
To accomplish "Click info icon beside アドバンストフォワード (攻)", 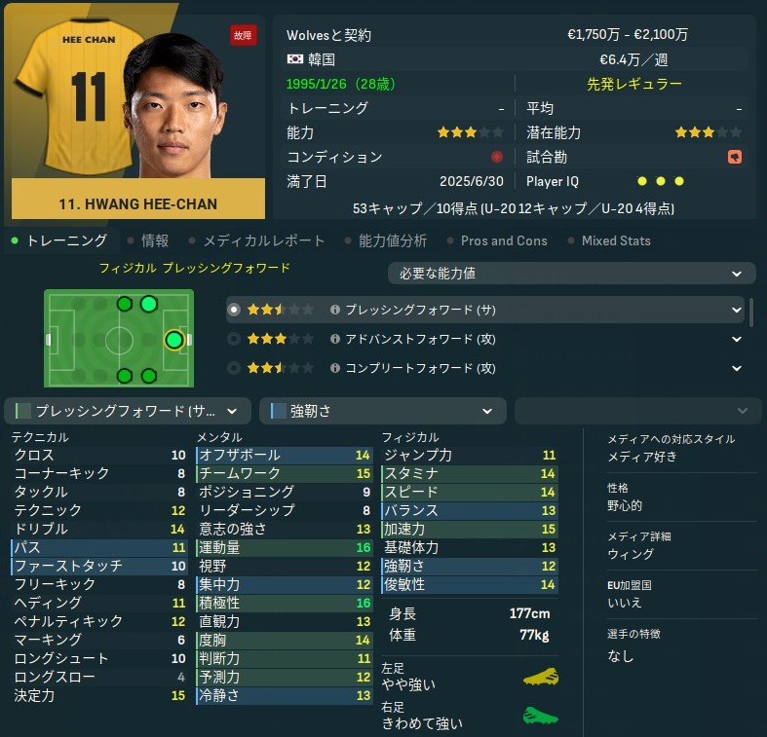I will [335, 339].
